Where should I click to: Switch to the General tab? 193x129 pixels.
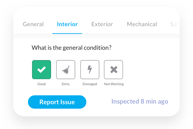(33, 24)
